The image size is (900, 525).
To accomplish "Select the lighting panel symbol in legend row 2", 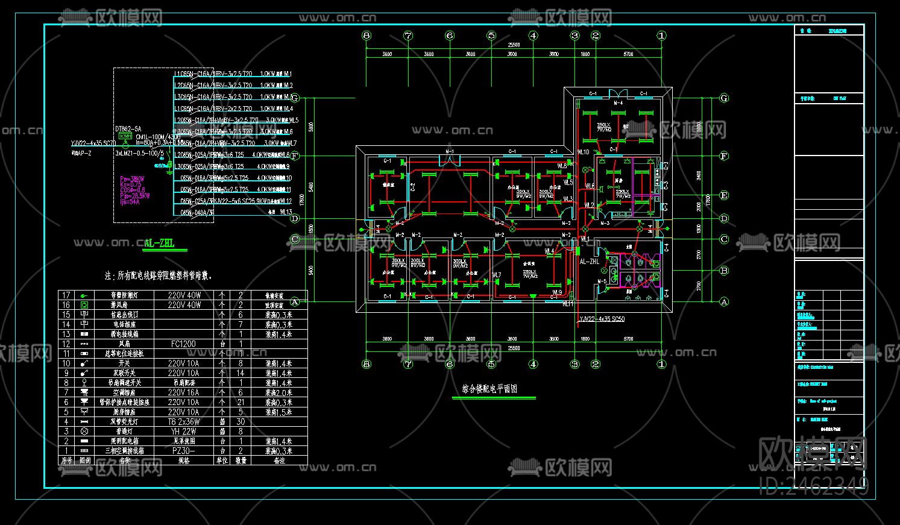I will 85,441.
